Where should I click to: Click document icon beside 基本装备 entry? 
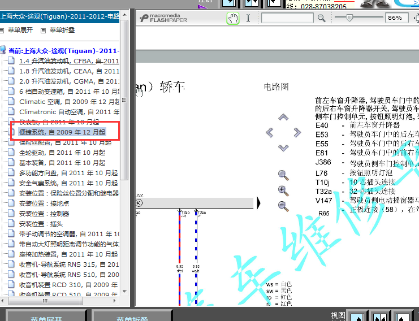(11, 162)
